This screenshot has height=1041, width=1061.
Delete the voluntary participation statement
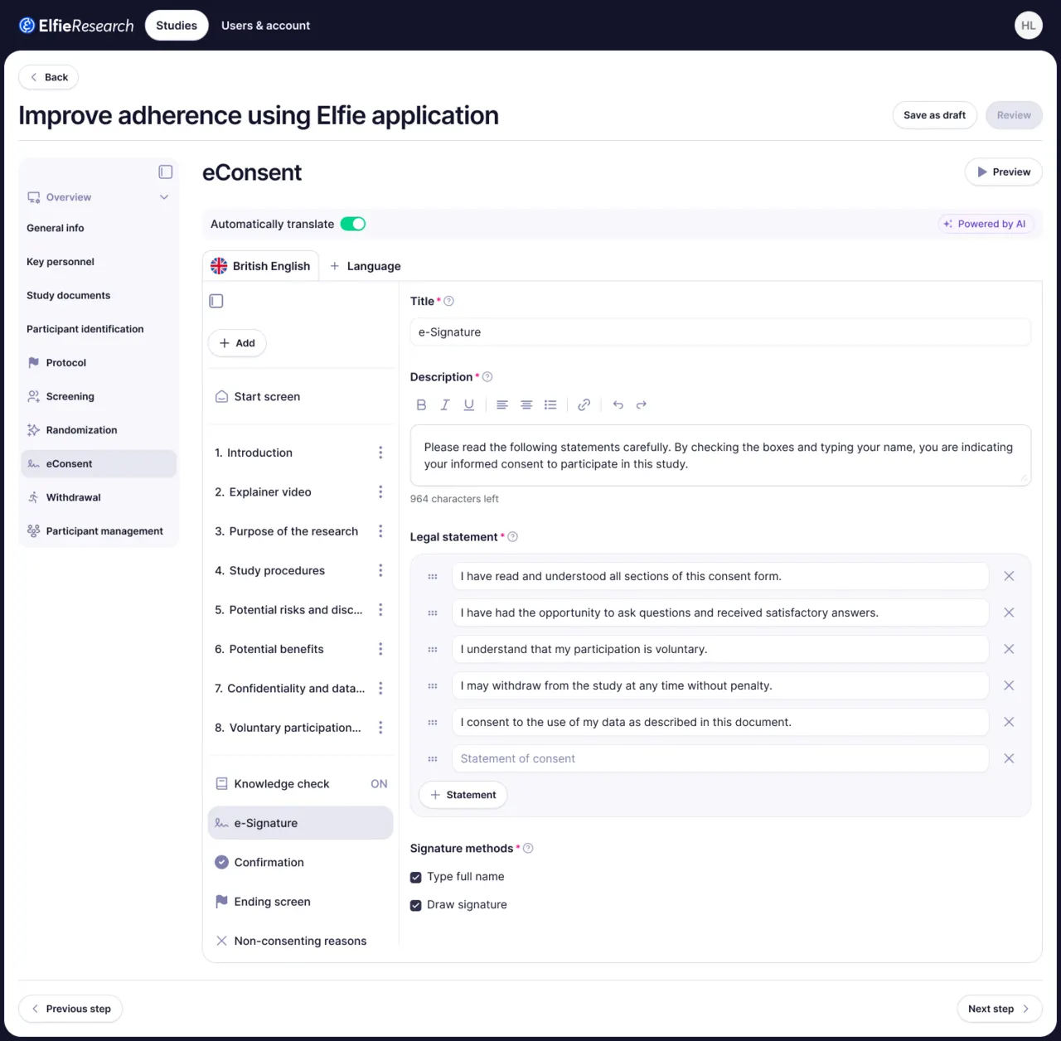[x=1009, y=649]
